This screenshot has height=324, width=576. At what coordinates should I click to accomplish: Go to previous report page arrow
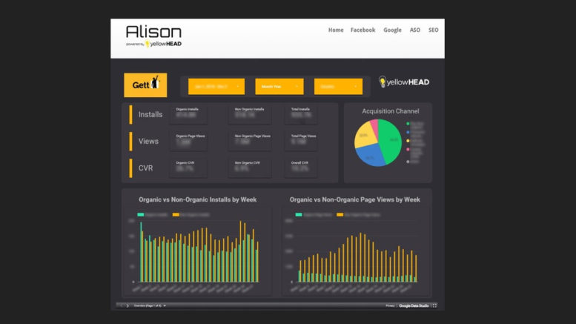pyautogui.click(x=121, y=305)
